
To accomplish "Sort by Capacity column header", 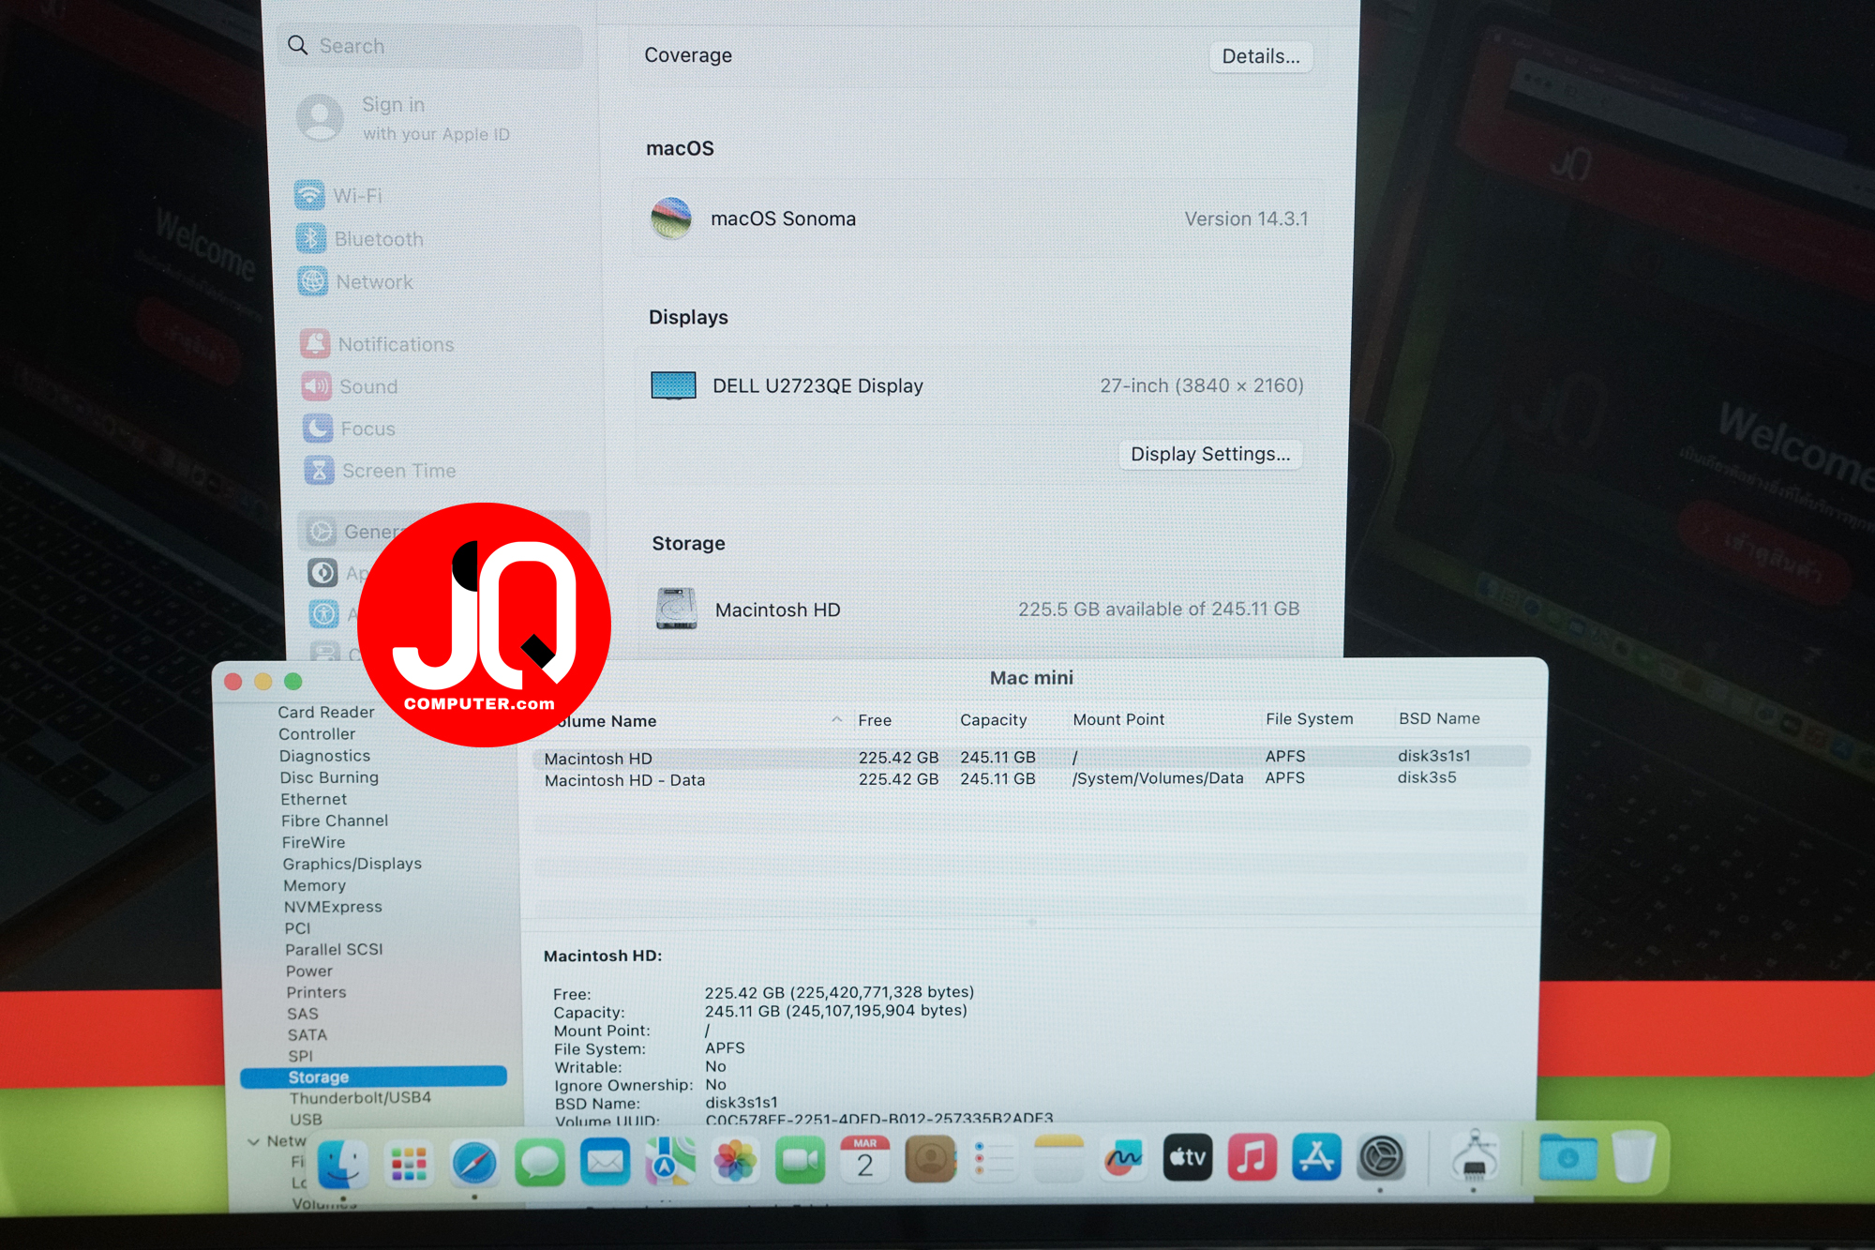I will coord(994,719).
